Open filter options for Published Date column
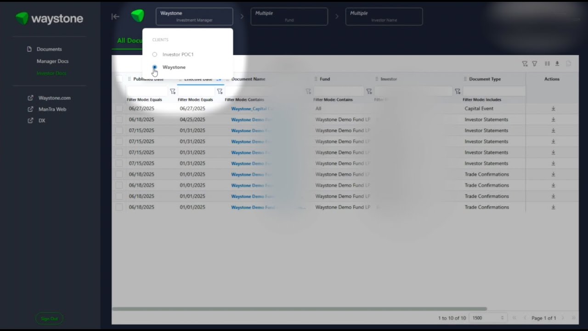 (173, 91)
